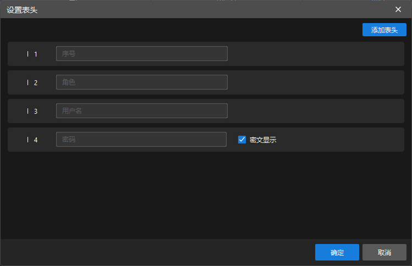Select row number 2 label

point(36,82)
